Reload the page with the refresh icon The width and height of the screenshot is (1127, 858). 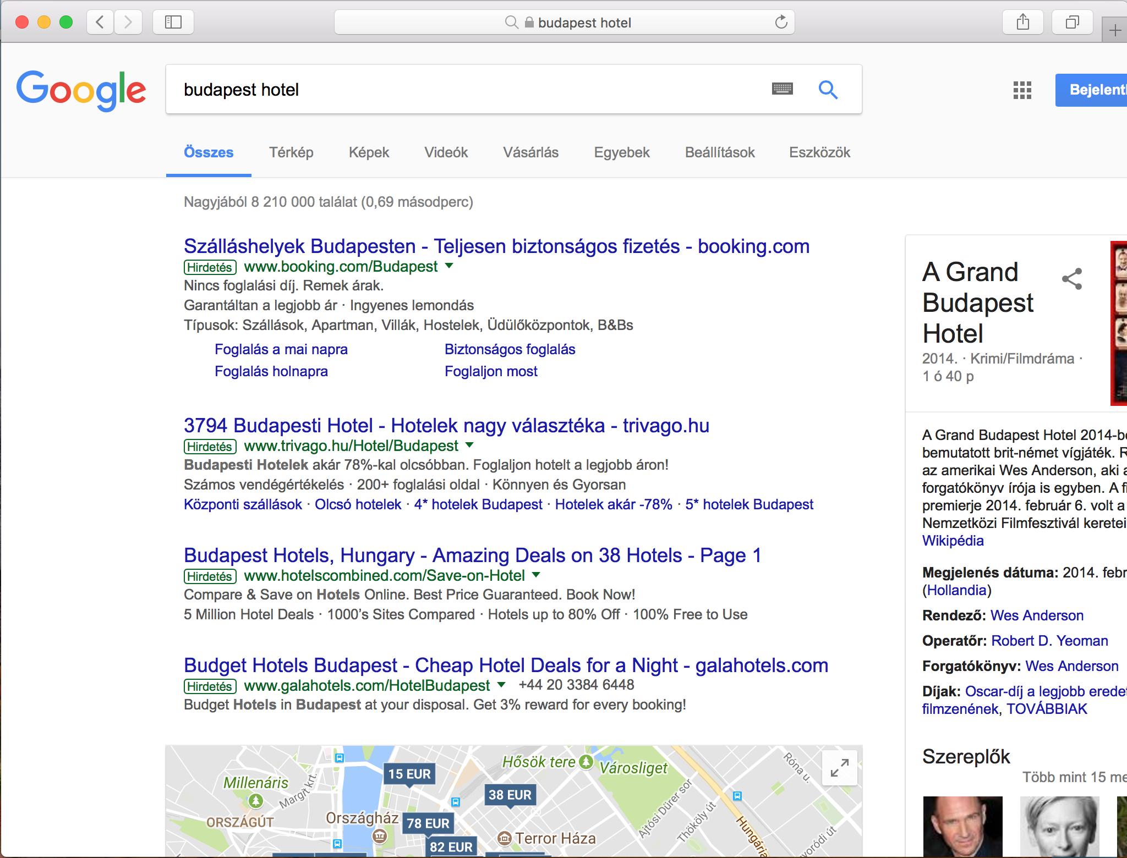coord(781,22)
